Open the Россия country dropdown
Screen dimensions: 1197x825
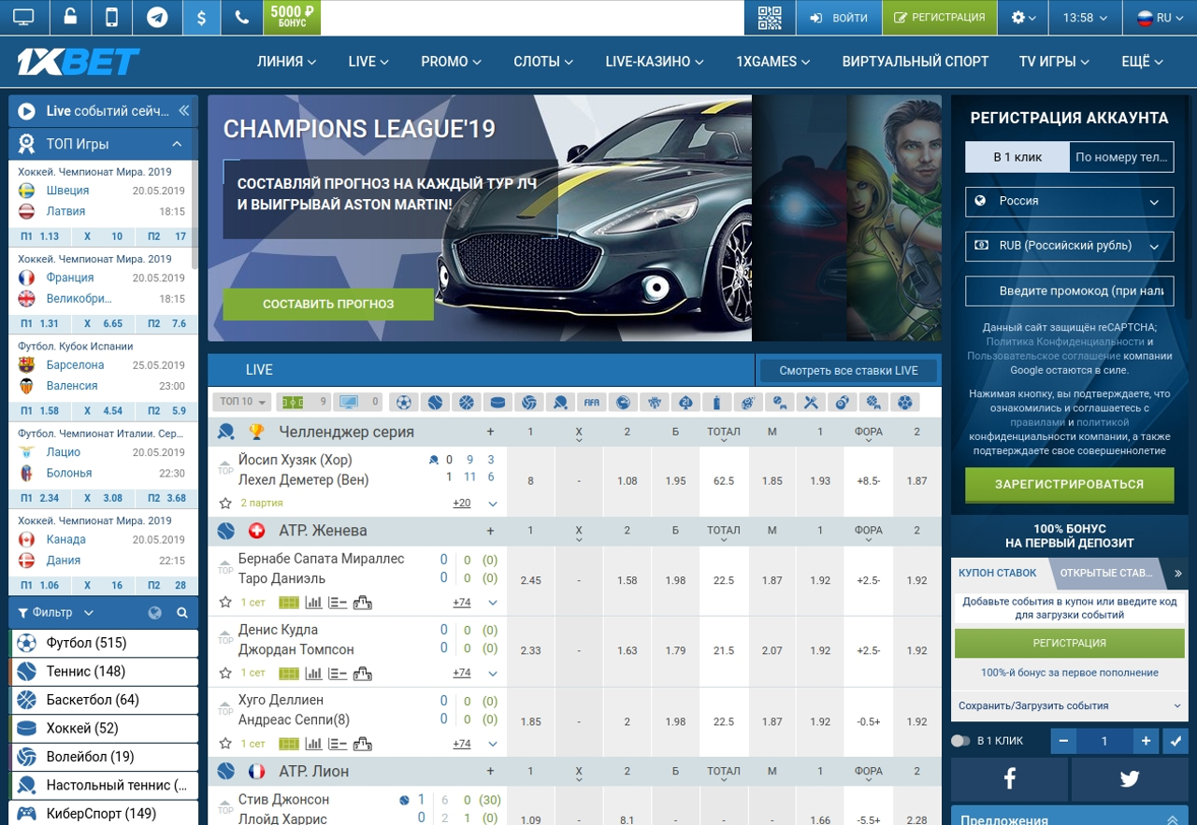tap(1070, 201)
